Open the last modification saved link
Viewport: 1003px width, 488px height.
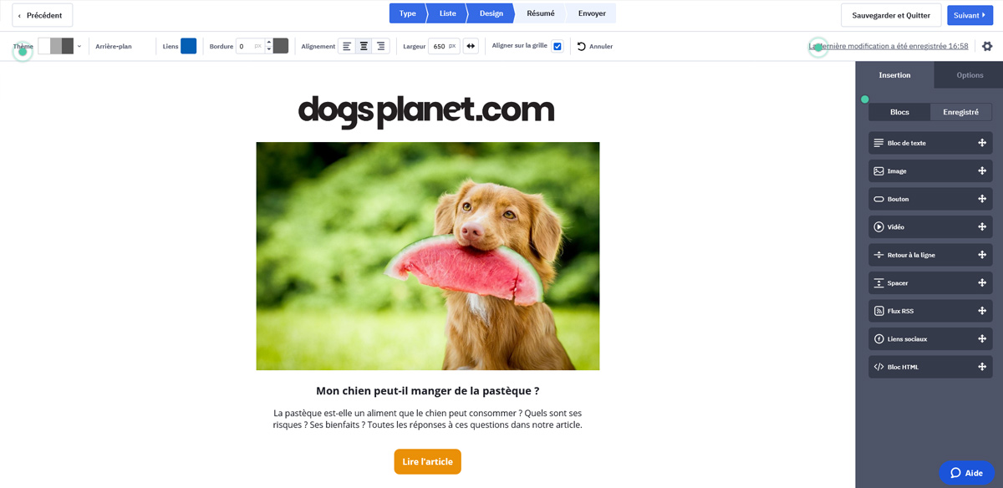pos(890,46)
